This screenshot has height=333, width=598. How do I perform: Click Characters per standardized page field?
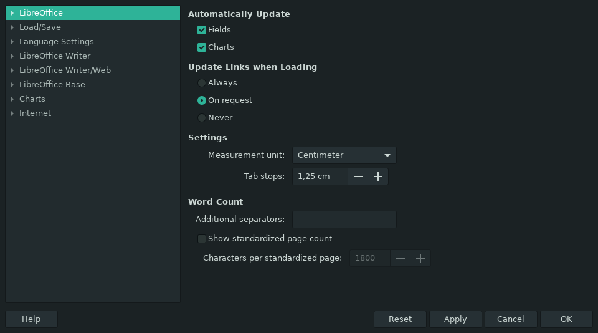click(x=370, y=258)
